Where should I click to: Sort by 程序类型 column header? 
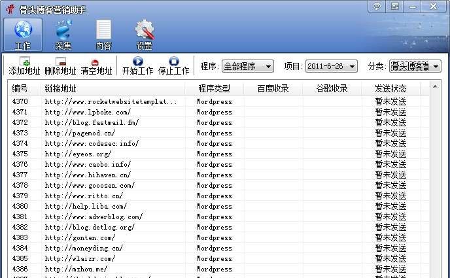pyautogui.click(x=214, y=88)
